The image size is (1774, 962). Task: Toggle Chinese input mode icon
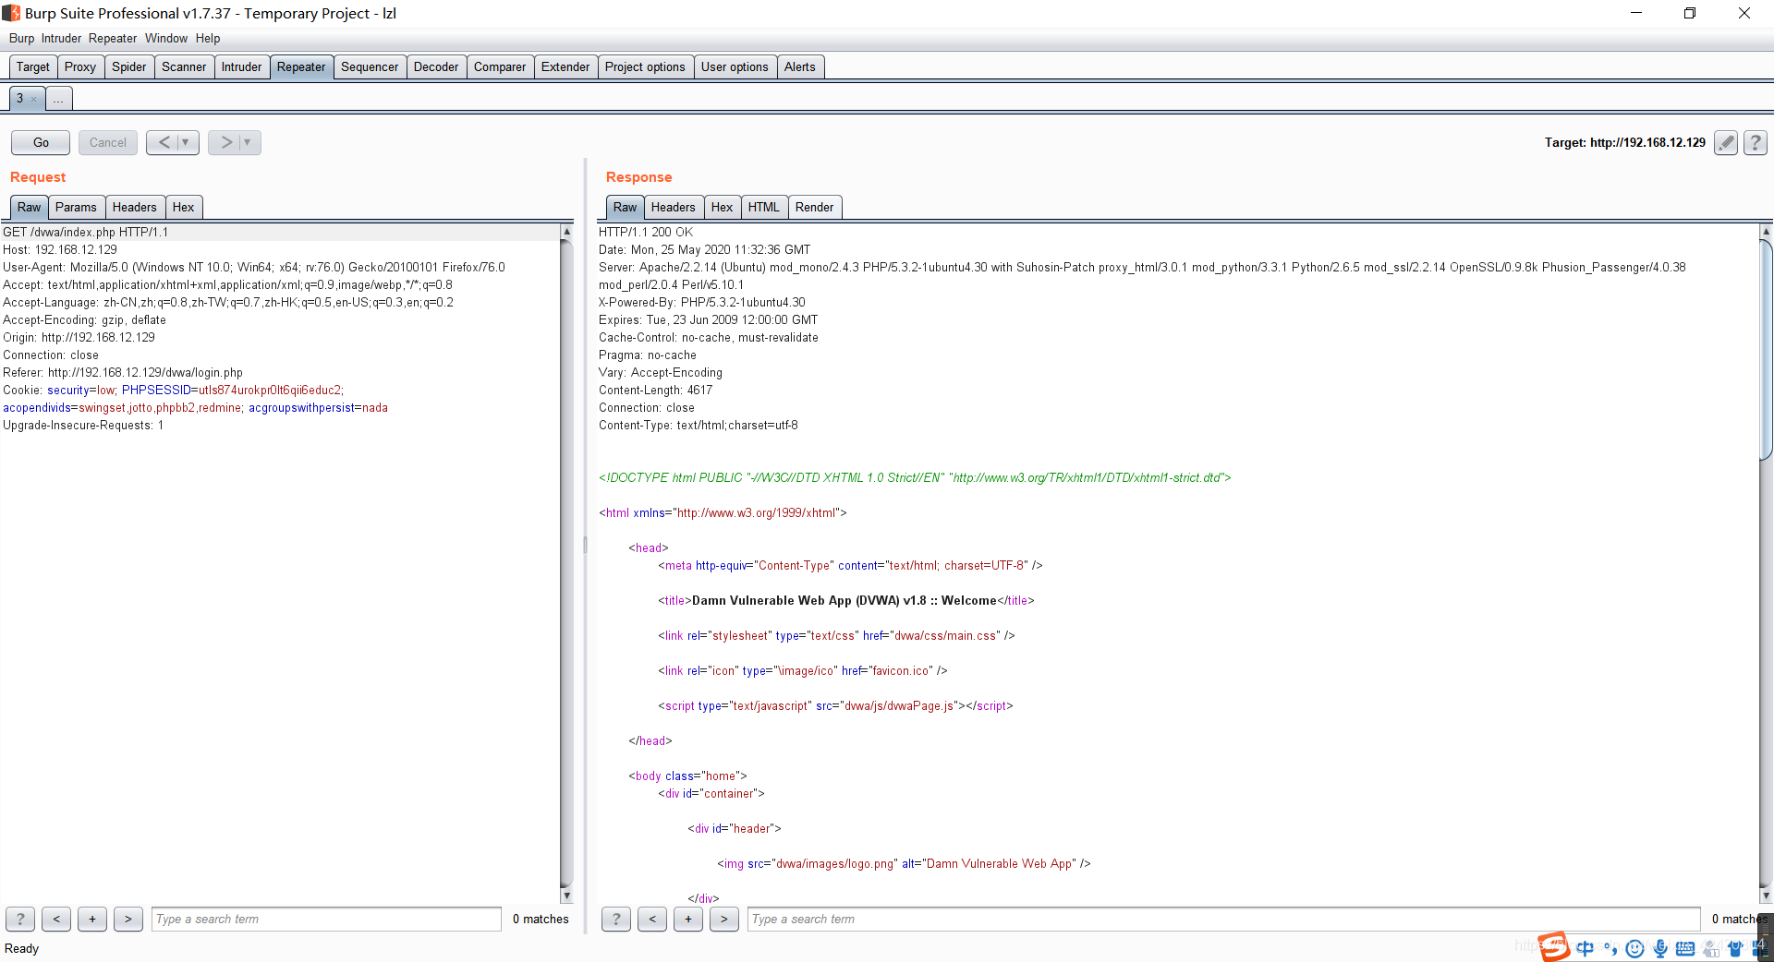(1586, 948)
